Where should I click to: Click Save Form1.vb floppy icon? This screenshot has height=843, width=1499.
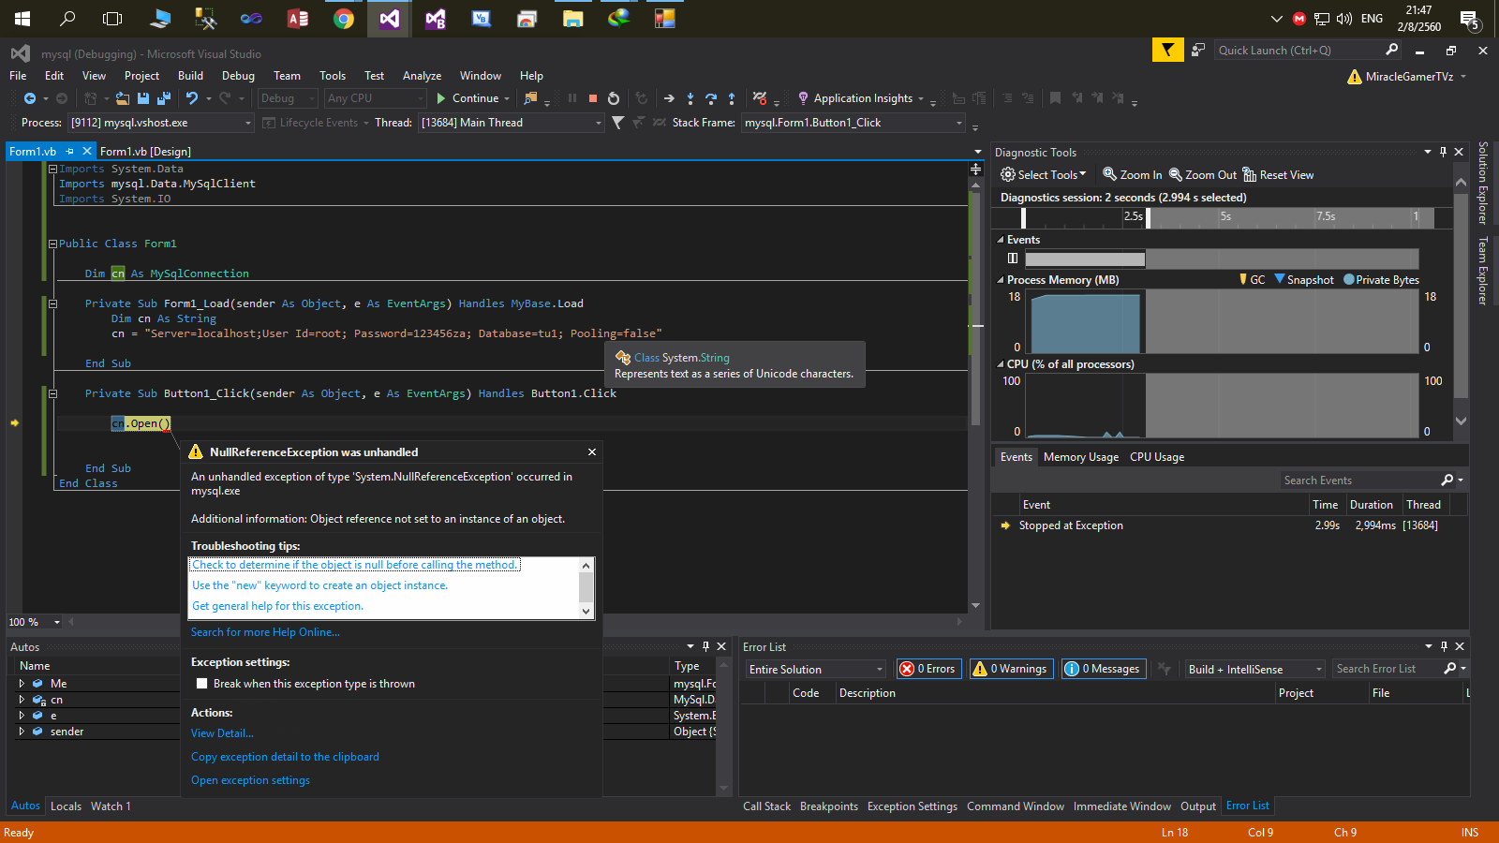143,98
